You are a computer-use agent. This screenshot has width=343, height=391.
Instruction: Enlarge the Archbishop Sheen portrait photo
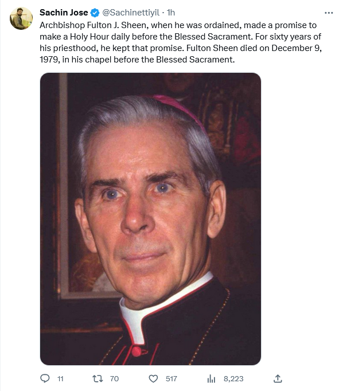(150, 219)
